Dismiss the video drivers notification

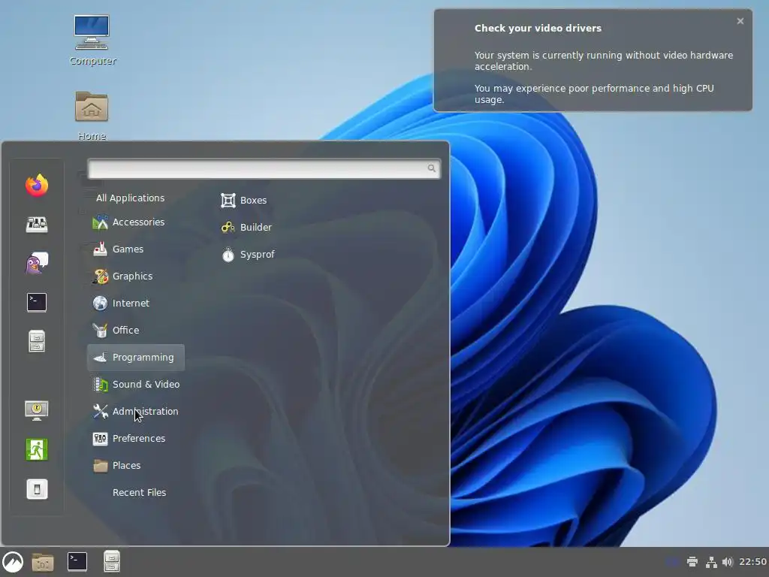(x=740, y=21)
